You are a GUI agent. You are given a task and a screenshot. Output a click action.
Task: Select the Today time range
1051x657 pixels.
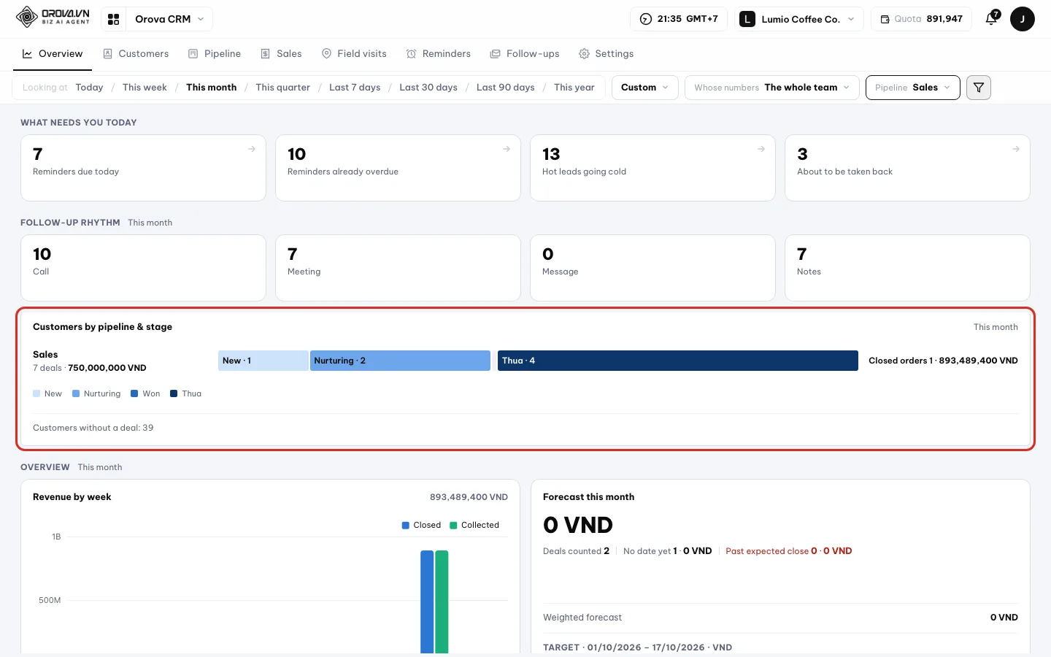coord(89,88)
